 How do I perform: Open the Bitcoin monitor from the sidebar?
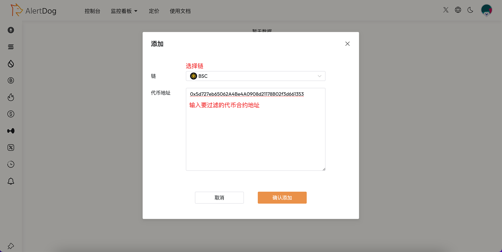[10, 80]
